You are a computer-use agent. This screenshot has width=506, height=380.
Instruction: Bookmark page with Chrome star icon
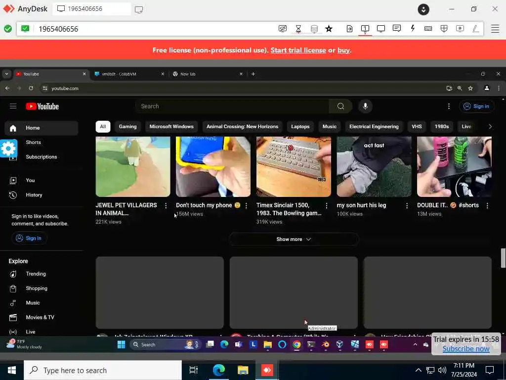point(470,88)
